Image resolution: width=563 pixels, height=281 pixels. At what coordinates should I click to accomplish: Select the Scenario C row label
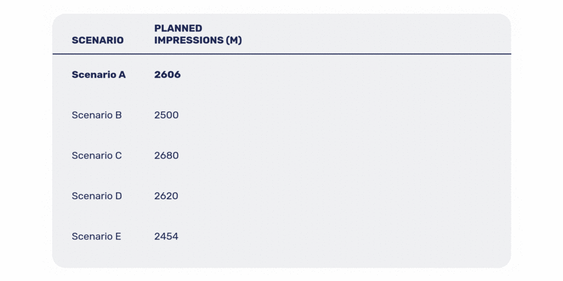point(96,155)
